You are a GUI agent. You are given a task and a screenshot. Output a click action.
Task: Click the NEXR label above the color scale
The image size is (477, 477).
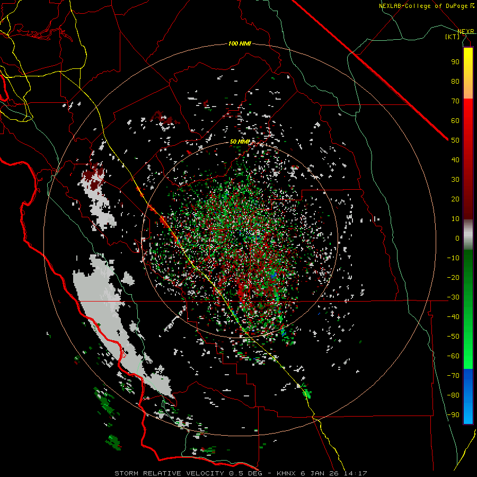(465, 32)
